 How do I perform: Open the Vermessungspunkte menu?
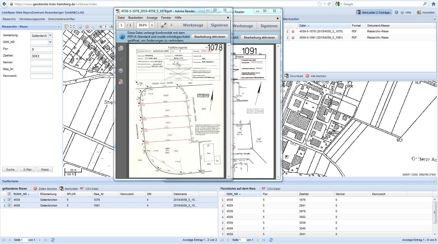tap(32, 19)
